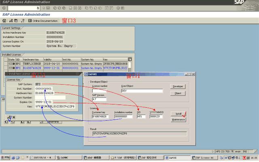Select the Current Settings tab
The width and height of the screenshot is (259, 162).
[12, 28]
